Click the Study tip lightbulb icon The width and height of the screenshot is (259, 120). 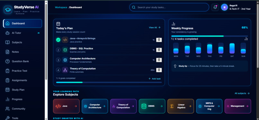(x=175, y=66)
